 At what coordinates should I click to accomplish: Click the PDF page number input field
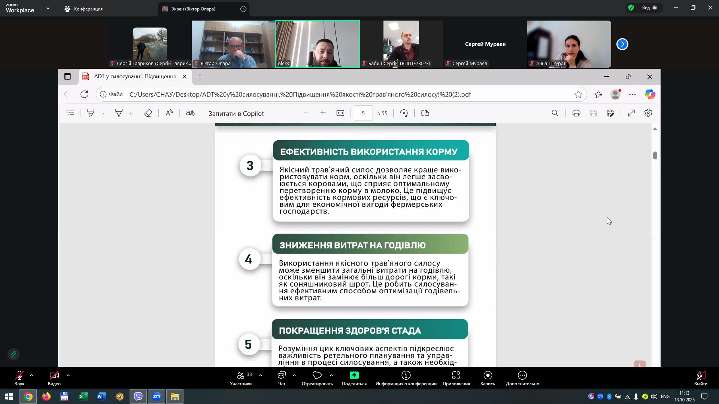(363, 113)
